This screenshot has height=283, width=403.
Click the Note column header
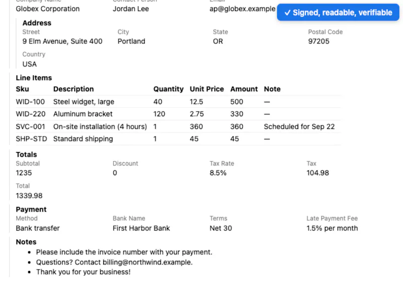pos(272,89)
